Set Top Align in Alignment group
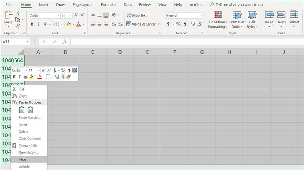This screenshot has height=170, width=304. 93,15
